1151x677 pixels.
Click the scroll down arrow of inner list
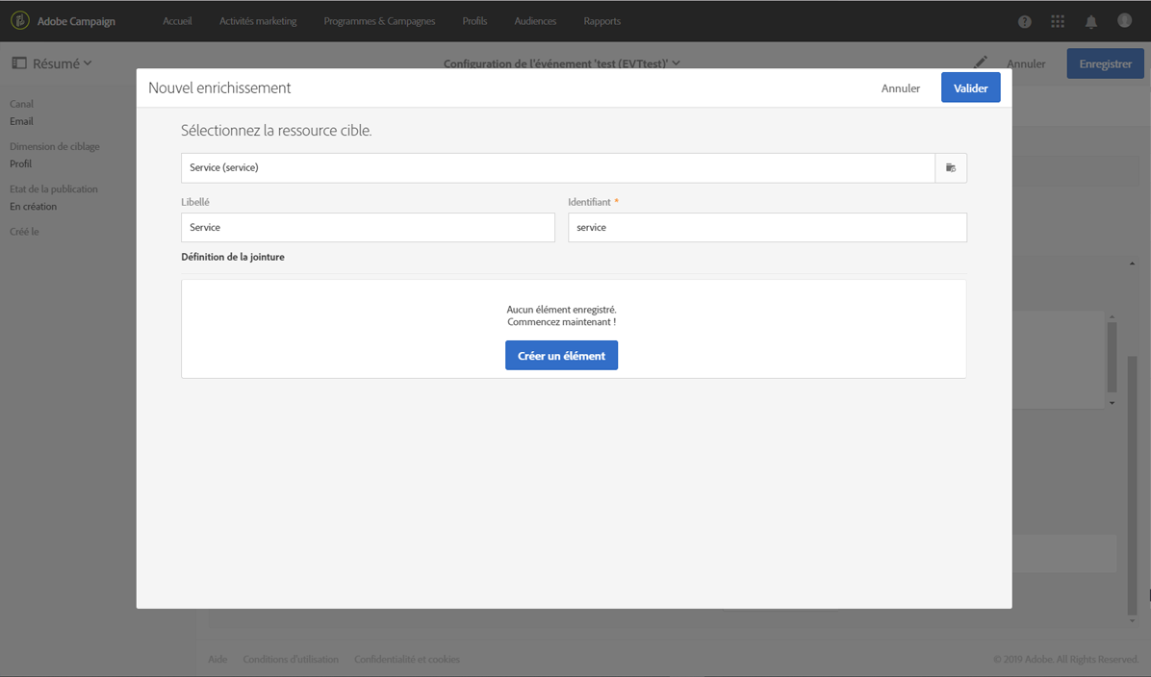[1113, 403]
